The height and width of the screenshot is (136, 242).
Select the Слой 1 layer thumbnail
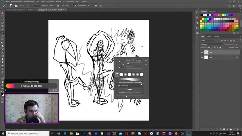pos(206,52)
